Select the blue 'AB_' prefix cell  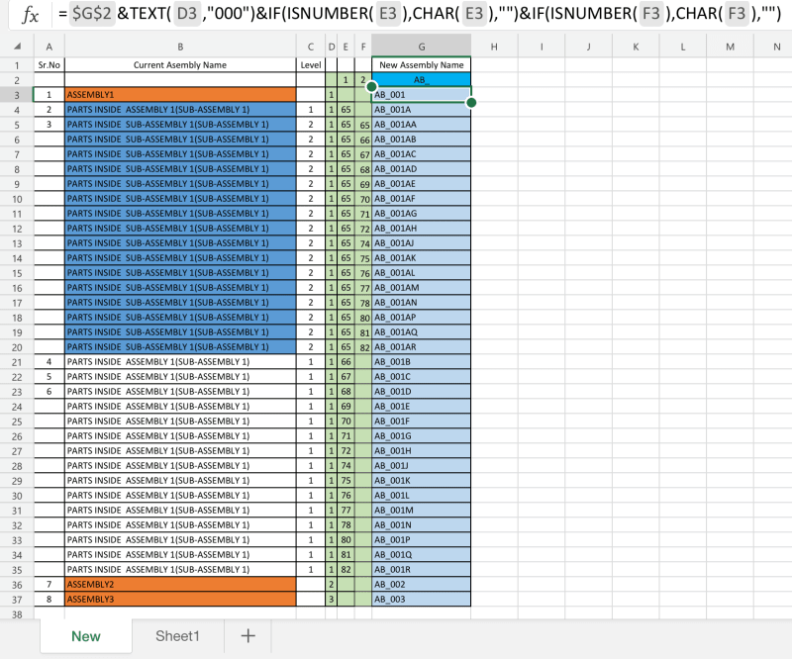[x=422, y=80]
